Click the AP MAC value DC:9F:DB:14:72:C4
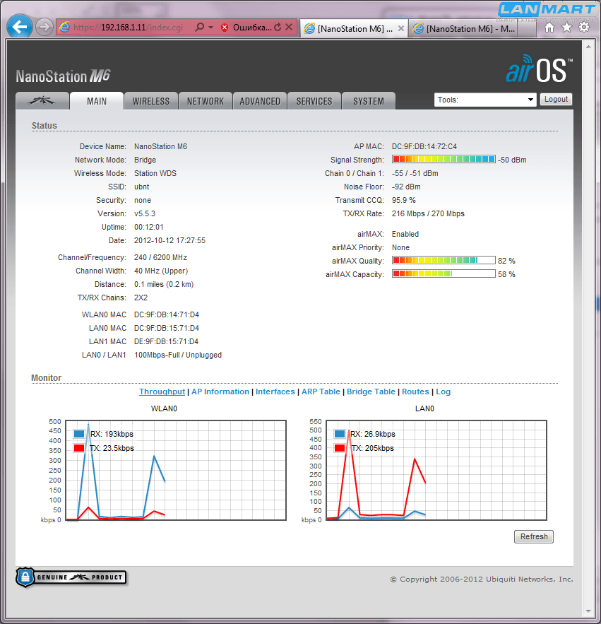This screenshot has height=624, width=601. tap(424, 146)
